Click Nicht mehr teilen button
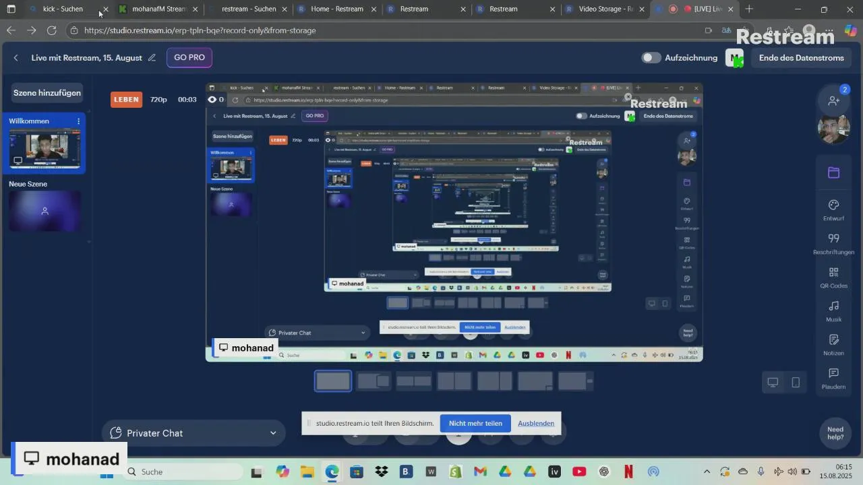863x485 pixels. (x=475, y=423)
